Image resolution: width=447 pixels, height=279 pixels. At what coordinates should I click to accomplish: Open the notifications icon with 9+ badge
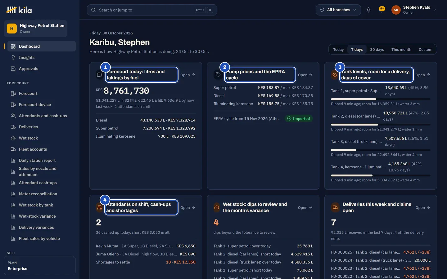pos(382,10)
